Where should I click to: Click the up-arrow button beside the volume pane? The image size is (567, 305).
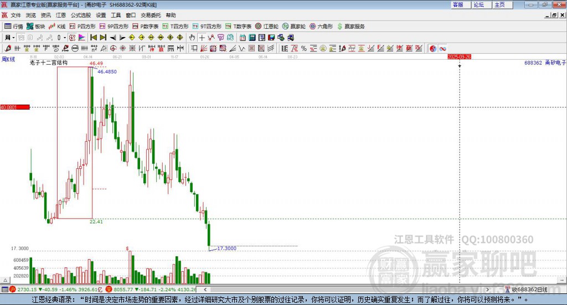tap(5, 280)
